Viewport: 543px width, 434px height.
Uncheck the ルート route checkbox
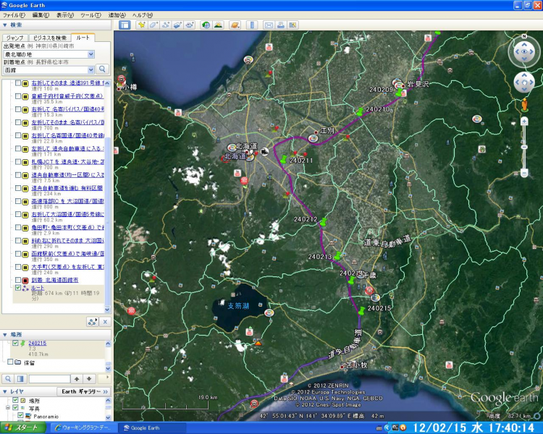point(18,288)
